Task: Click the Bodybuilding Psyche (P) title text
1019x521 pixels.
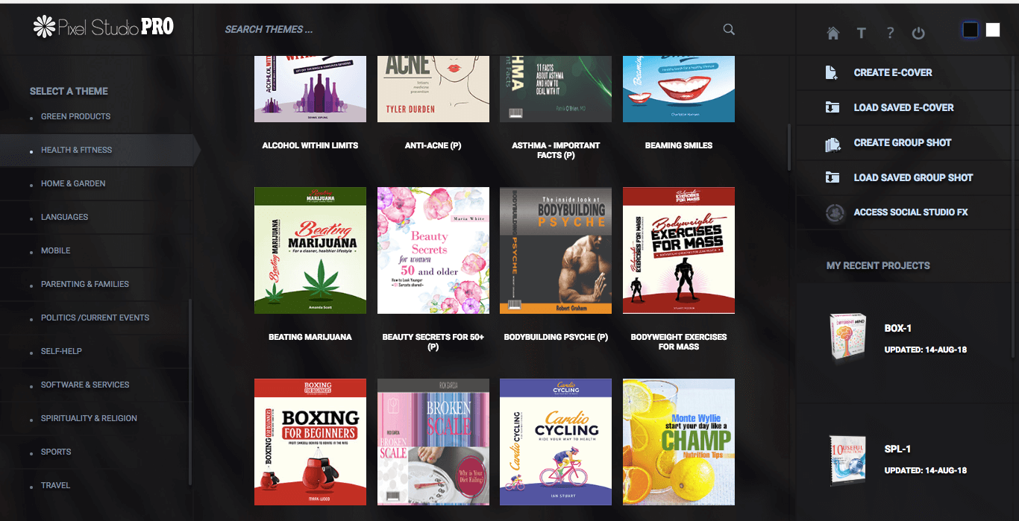Action: point(556,337)
